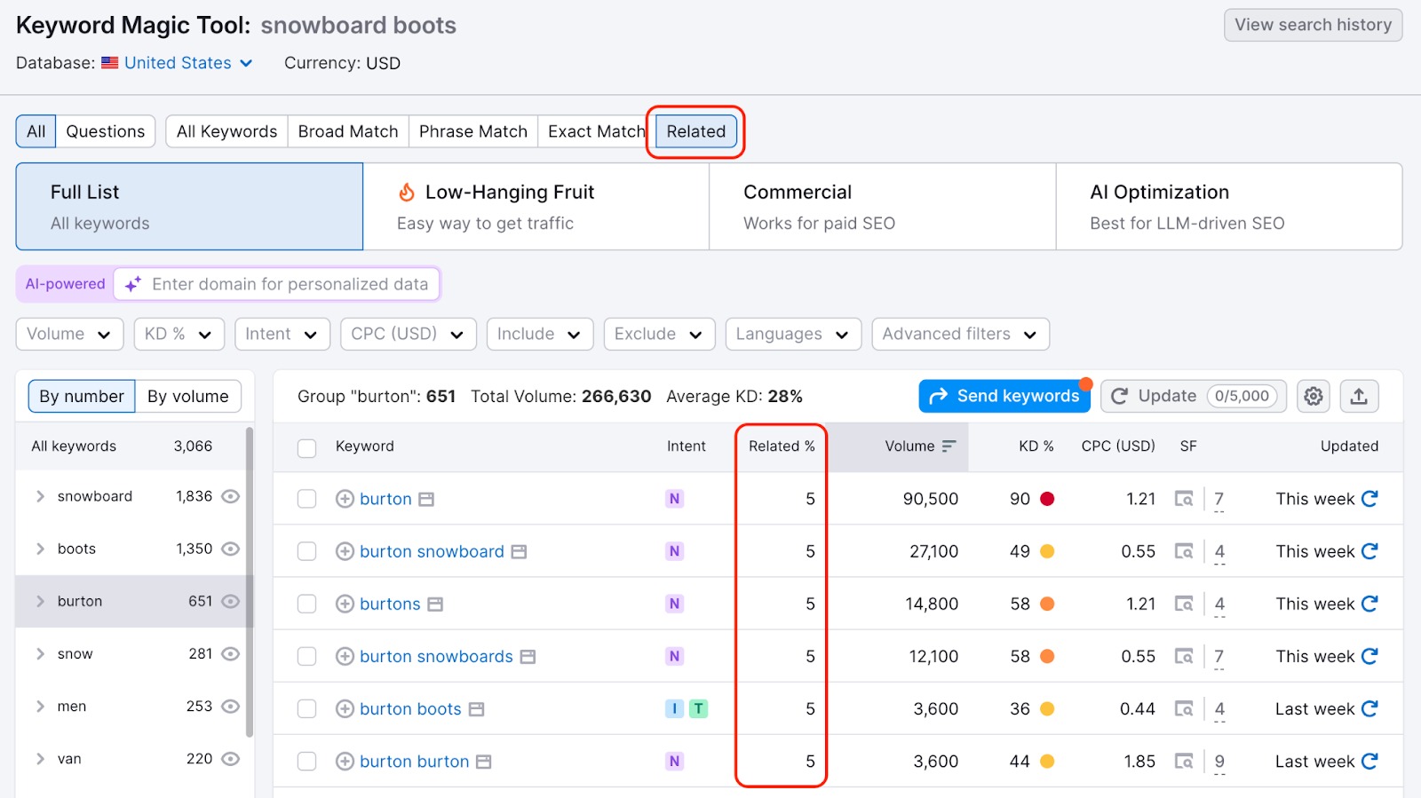Click the domain personalized data input field

tap(290, 284)
